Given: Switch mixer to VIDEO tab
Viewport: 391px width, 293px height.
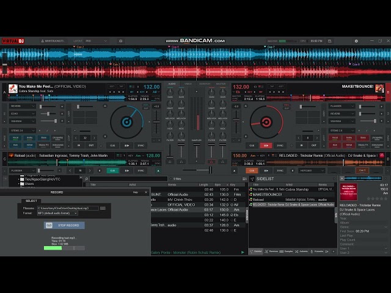Looking at the screenshot, I should coord(188,84).
